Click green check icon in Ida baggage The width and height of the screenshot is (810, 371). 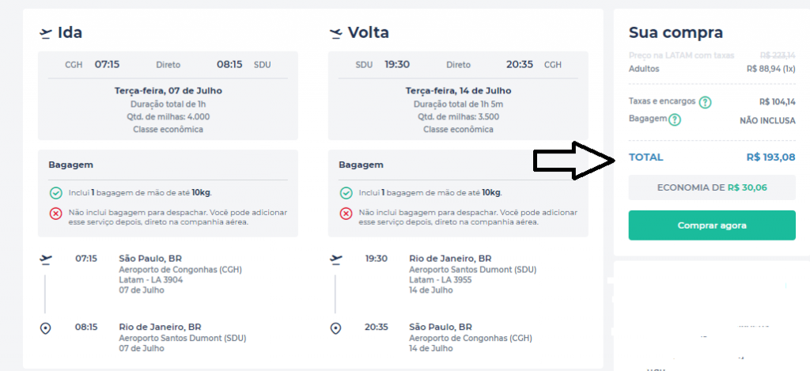(56, 193)
